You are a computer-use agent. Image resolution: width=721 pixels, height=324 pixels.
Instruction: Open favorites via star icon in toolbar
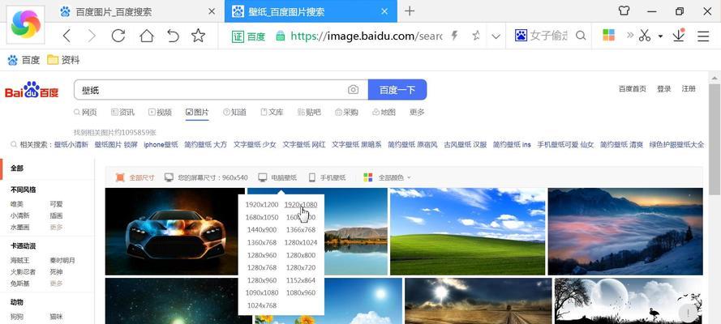pyautogui.click(x=198, y=36)
